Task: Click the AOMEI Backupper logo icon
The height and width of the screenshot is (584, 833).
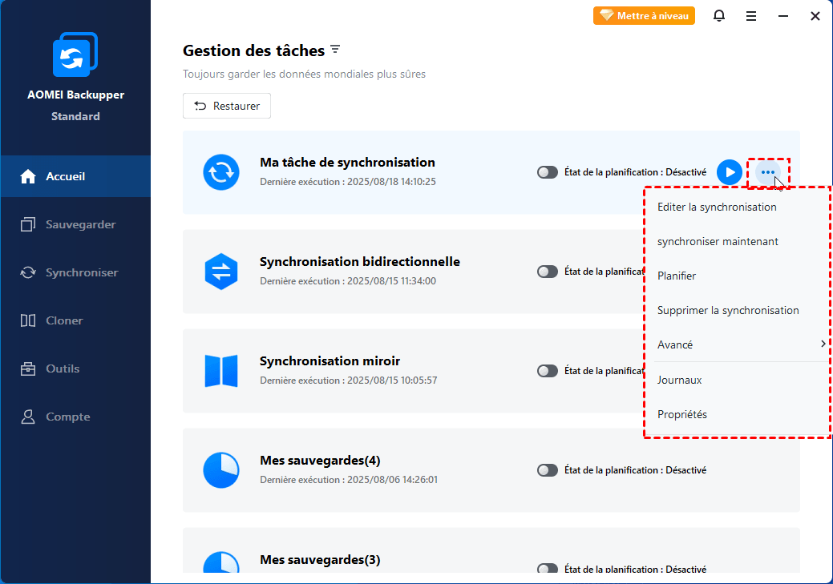Action: (75, 54)
